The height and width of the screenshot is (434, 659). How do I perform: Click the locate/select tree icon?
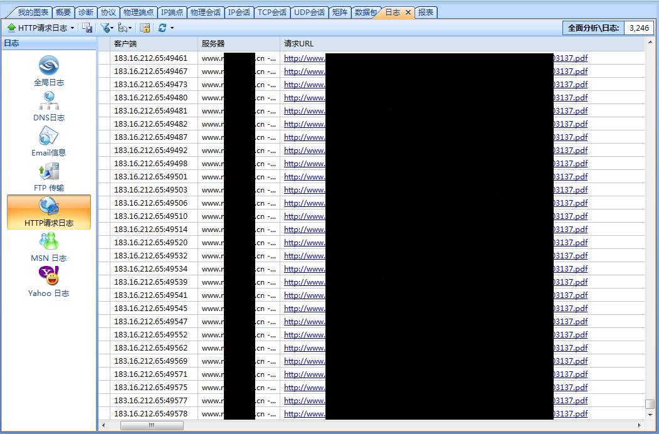click(123, 28)
